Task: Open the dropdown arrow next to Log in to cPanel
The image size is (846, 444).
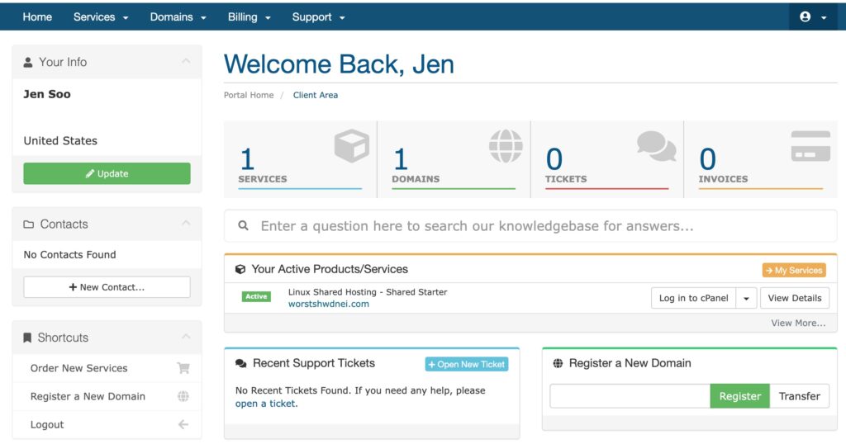Action: coord(746,298)
